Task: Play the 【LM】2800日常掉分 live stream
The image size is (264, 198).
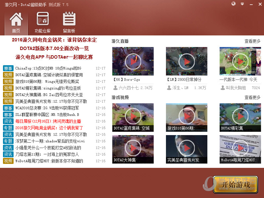Action: pos(186,61)
